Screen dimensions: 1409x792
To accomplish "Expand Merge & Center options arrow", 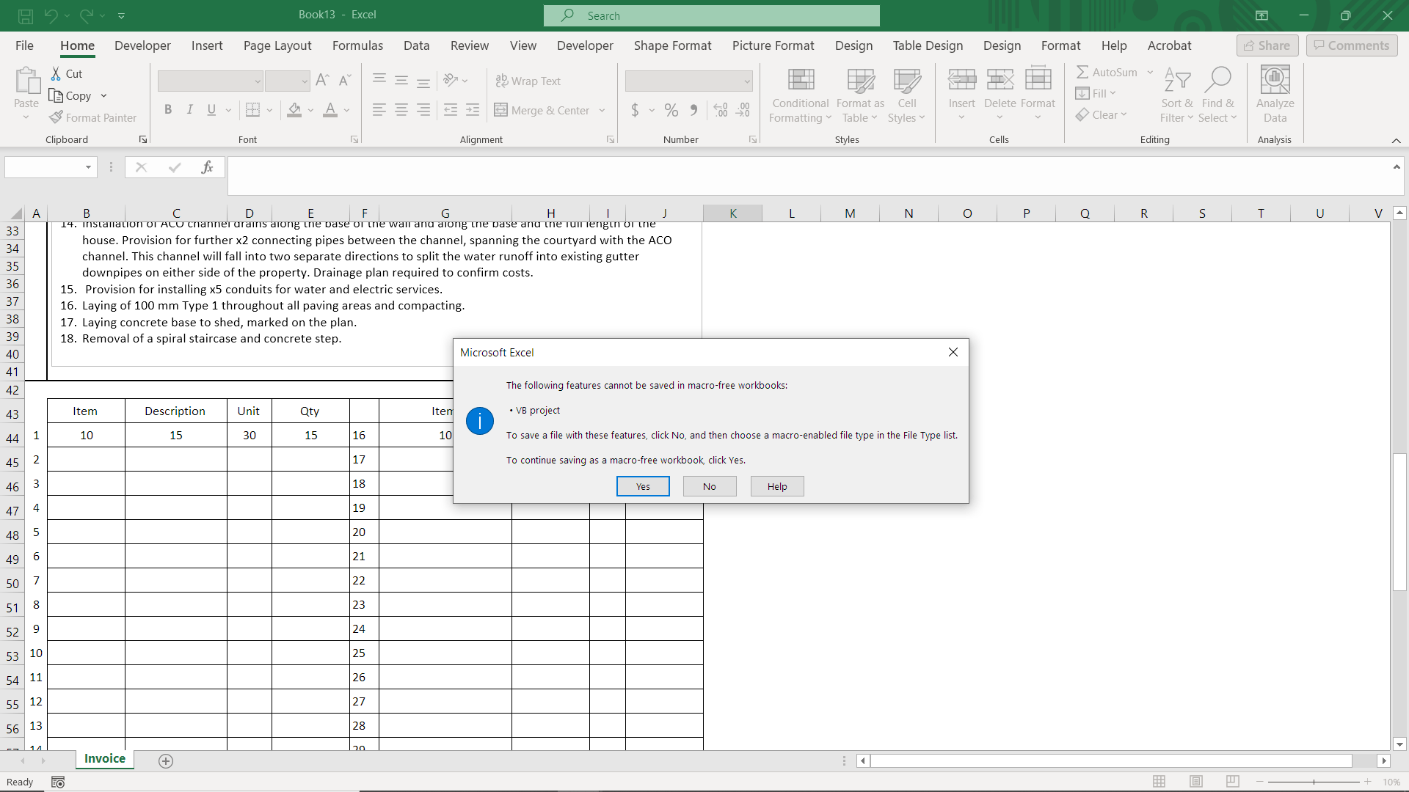I will [x=602, y=111].
